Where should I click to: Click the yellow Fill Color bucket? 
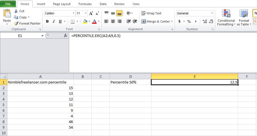(85, 21)
